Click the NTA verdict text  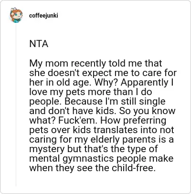39,44
